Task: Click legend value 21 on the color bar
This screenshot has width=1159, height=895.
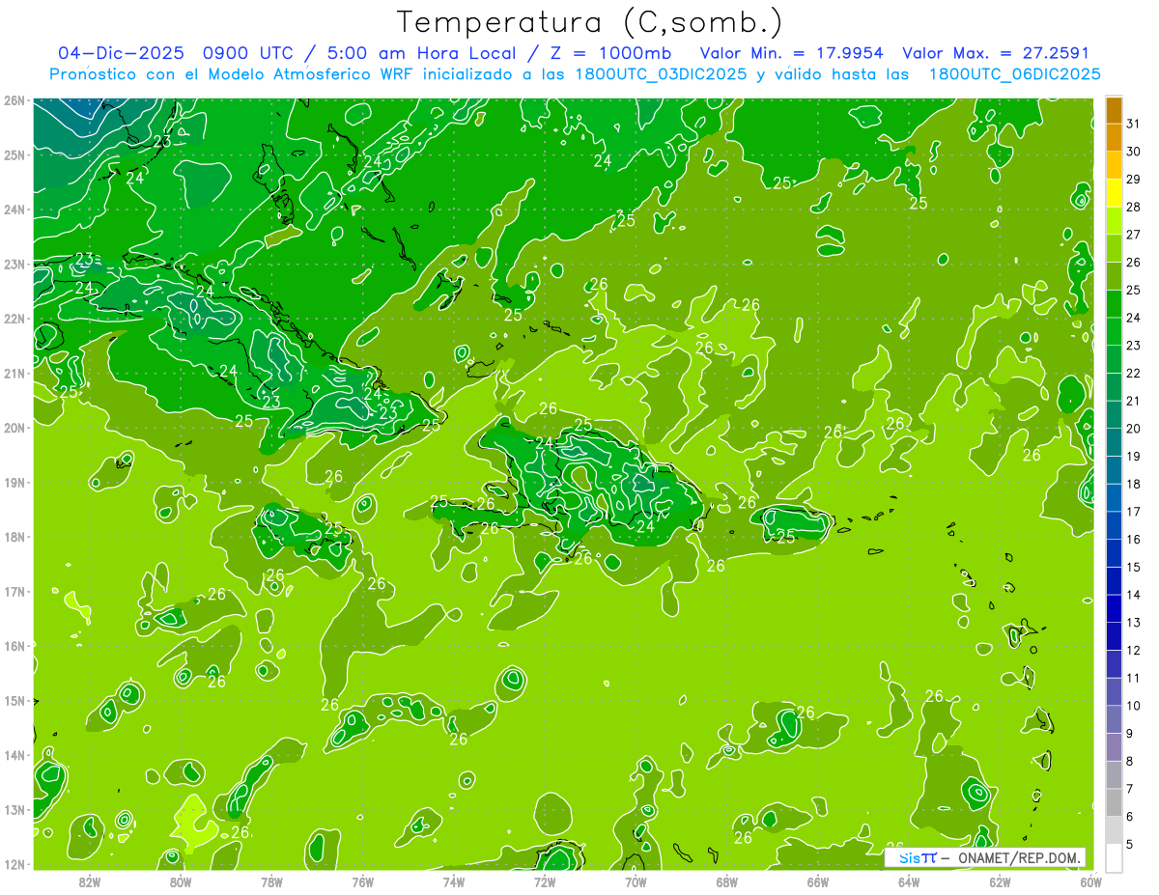Action: (1133, 401)
